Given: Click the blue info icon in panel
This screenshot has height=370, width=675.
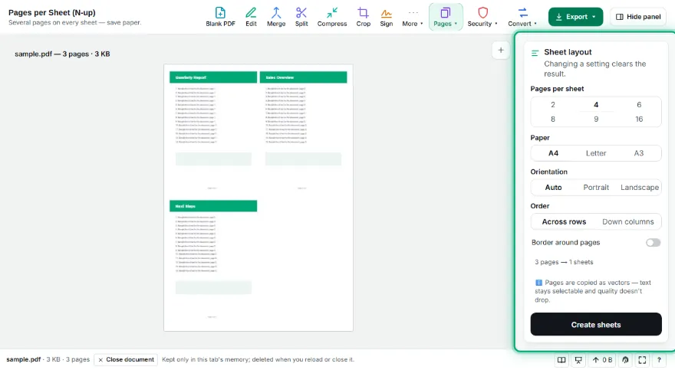Looking at the screenshot, I should pyautogui.click(x=538, y=283).
